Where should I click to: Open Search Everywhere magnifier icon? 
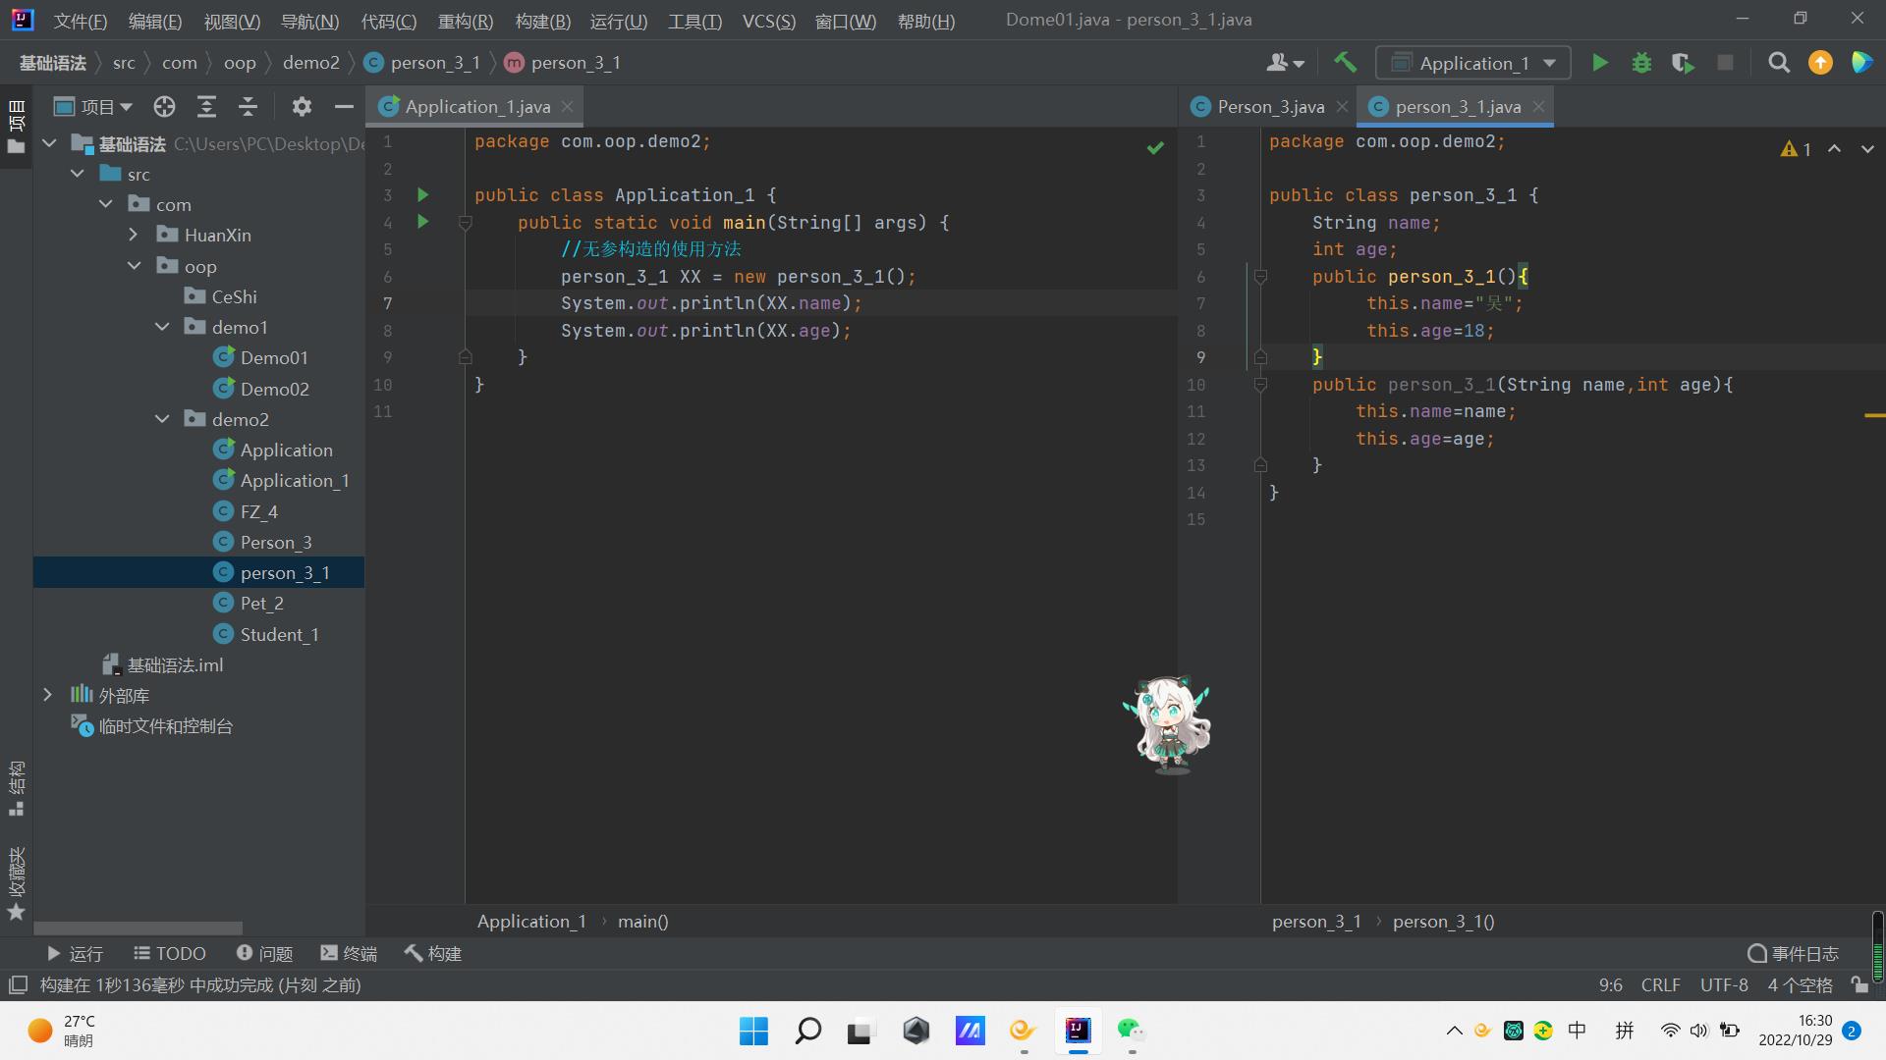pyautogui.click(x=1778, y=63)
